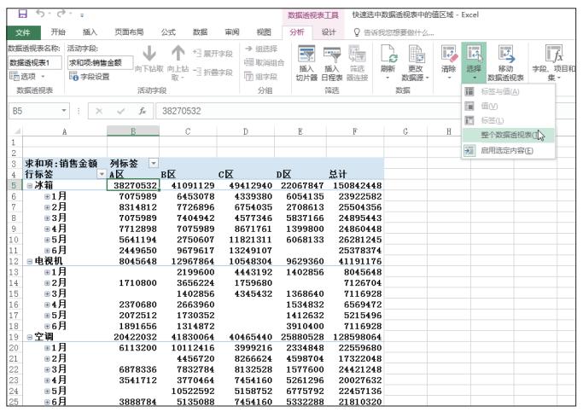Open the 视图 ribbon tab
This screenshot has width=583, height=412.
tap(264, 32)
